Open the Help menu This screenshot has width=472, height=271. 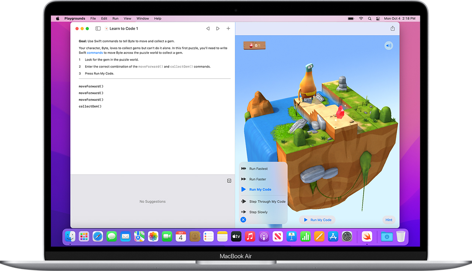point(158,18)
